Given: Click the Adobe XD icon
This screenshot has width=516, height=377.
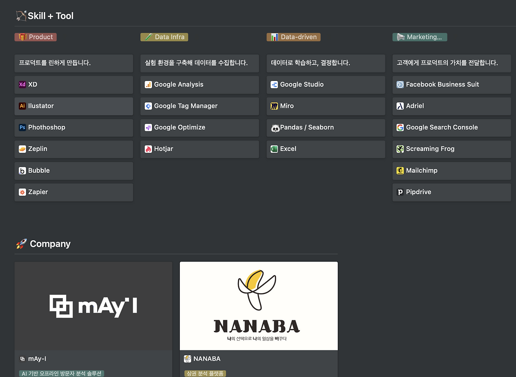Looking at the screenshot, I should [x=22, y=85].
